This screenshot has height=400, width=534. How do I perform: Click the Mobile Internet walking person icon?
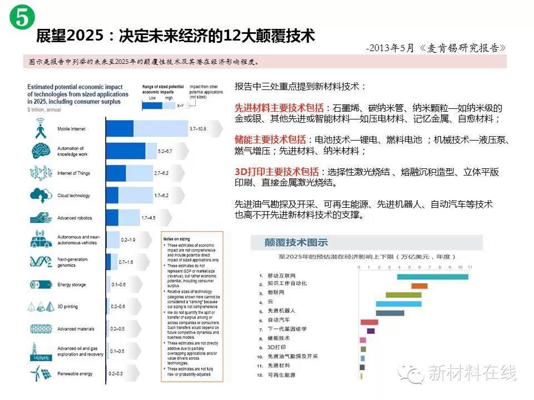[41, 129]
